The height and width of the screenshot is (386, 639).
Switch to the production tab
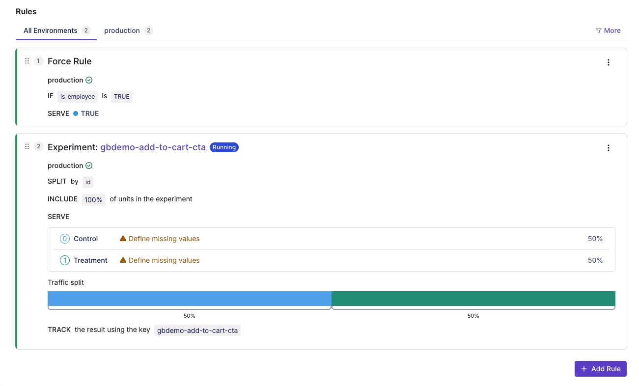click(x=128, y=30)
